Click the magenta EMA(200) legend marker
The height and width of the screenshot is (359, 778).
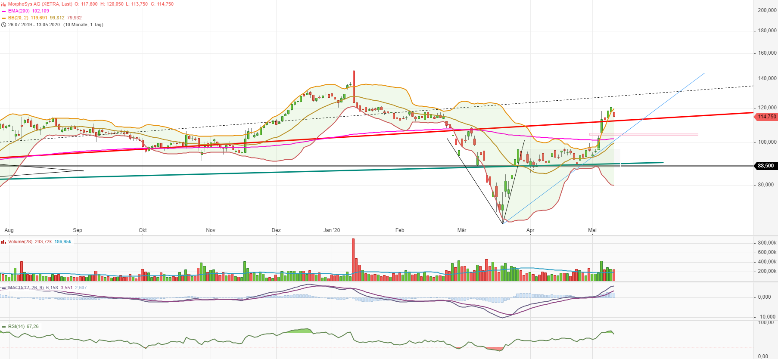(4, 11)
